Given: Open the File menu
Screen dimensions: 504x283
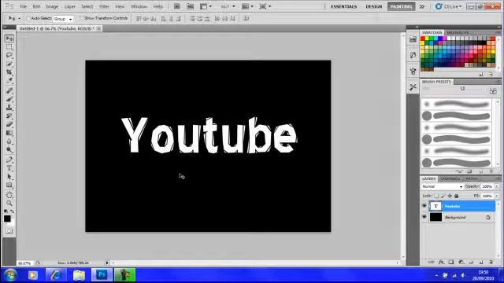Looking at the screenshot, I should point(23,6).
